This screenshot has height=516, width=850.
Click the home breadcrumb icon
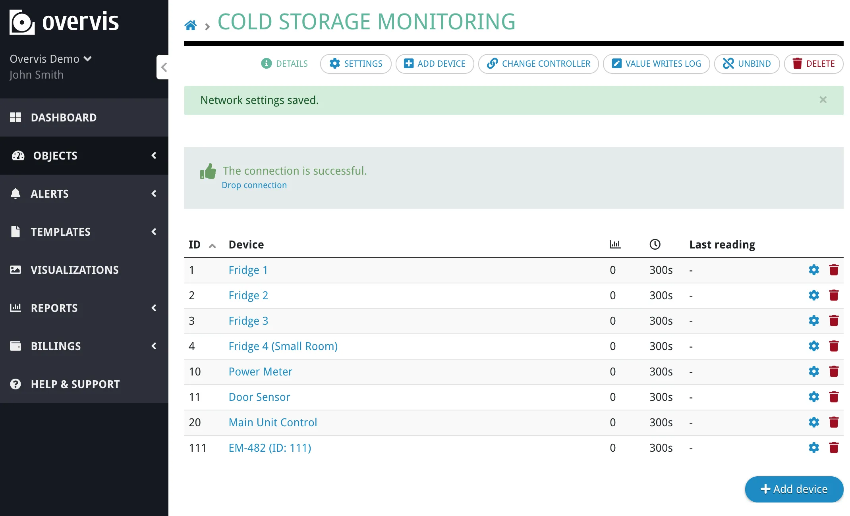tap(190, 25)
